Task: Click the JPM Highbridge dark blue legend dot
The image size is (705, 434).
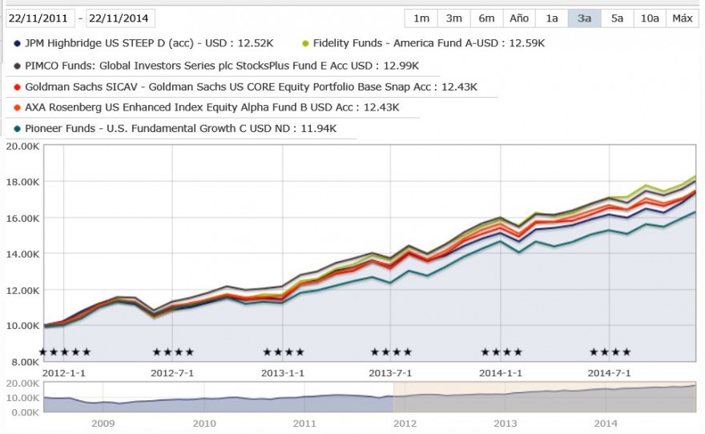Action: point(17,43)
